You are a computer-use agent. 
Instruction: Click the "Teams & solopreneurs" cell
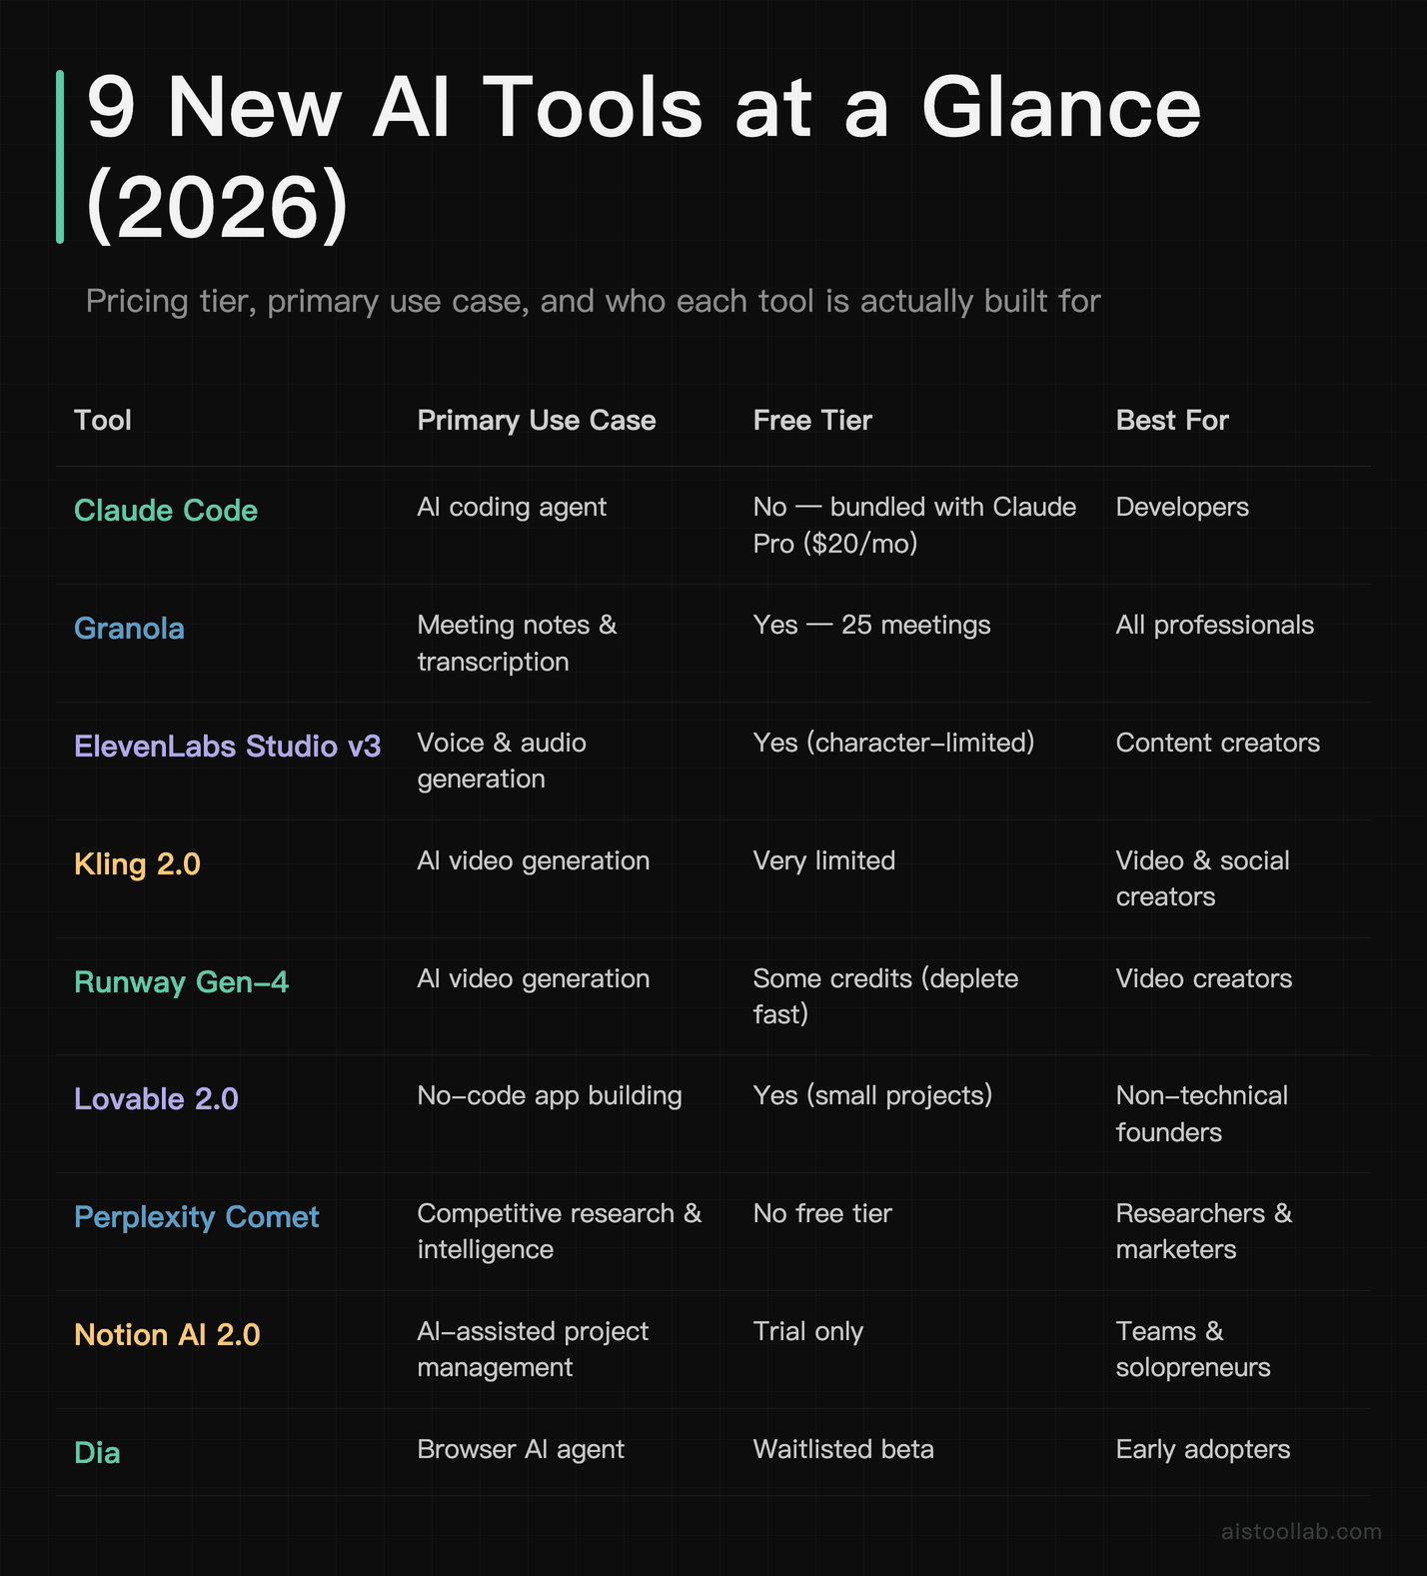pos(1193,1349)
